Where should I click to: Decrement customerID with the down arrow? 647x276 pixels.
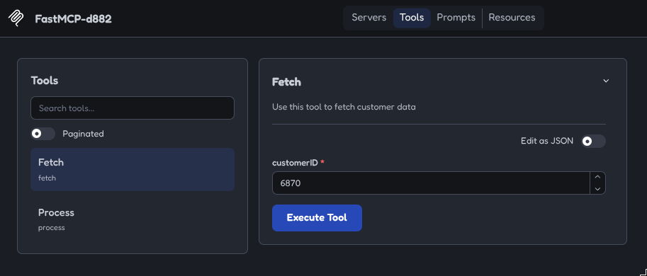(x=597, y=189)
